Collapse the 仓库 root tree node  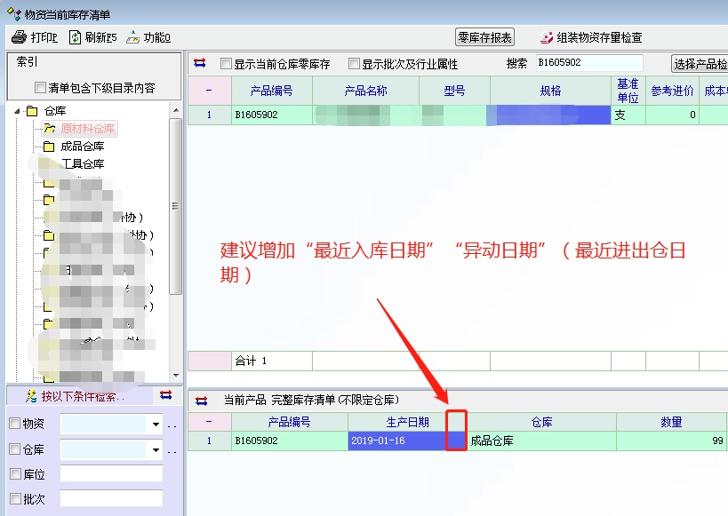pos(16,111)
